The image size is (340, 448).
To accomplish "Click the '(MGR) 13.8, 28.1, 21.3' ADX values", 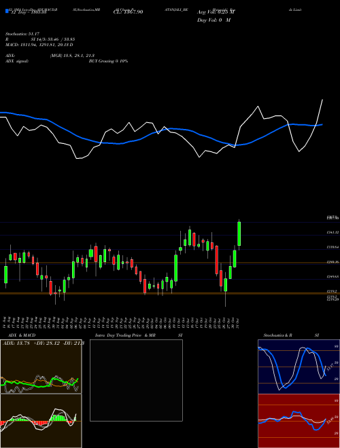I will click(72, 56).
